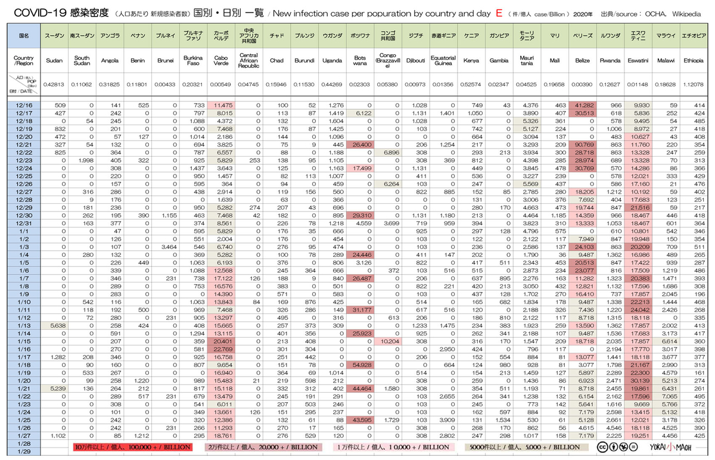Select the 'Cabo Verde' column header
The height and width of the screenshot is (460, 715).
coord(220,61)
